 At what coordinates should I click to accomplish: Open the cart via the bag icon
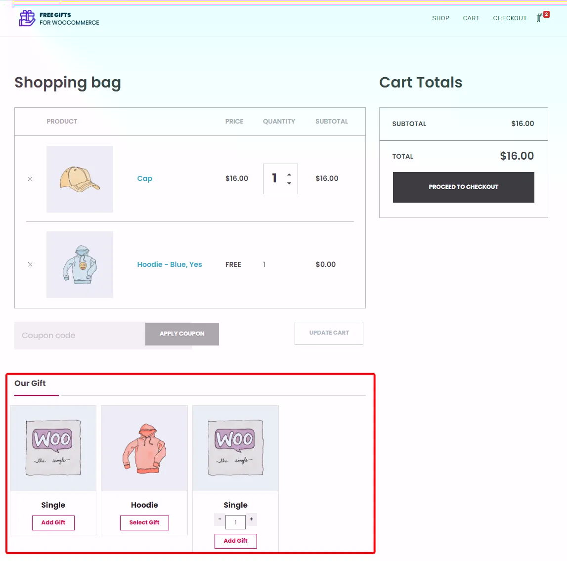[x=541, y=17]
